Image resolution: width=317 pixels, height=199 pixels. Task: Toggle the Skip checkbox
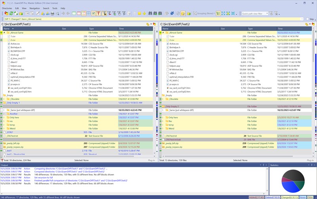pos(307,19)
